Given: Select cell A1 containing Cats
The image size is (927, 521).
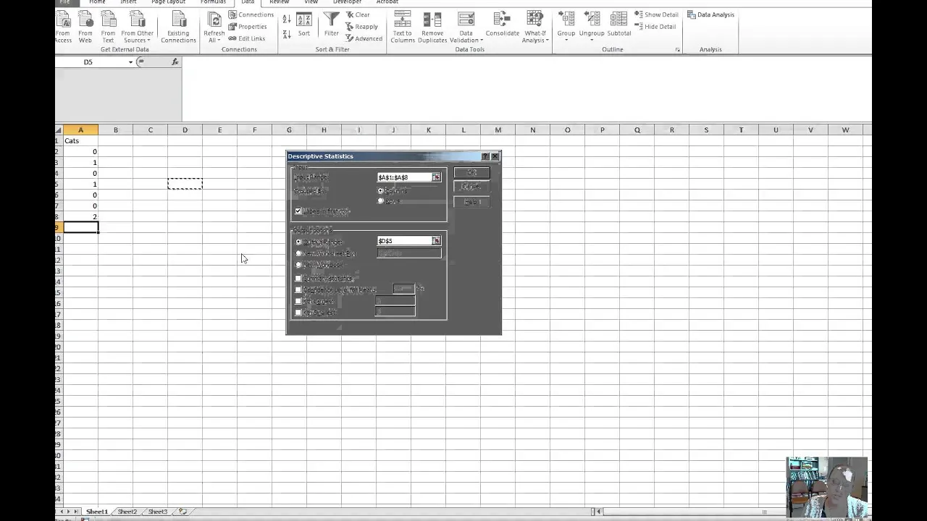Looking at the screenshot, I should coord(80,140).
